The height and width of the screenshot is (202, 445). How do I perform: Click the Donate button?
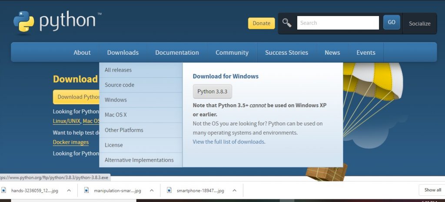[261, 23]
